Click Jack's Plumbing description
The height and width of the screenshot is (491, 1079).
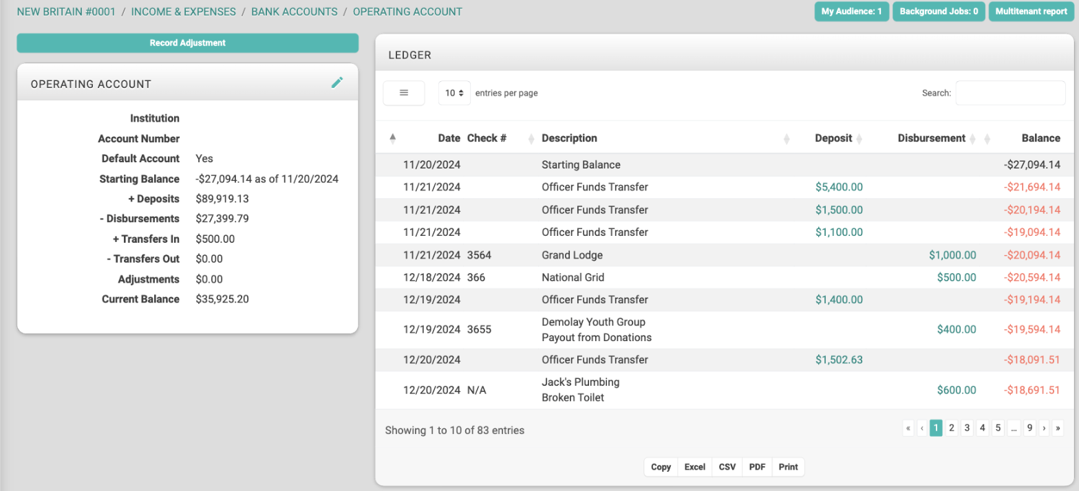[x=581, y=382]
